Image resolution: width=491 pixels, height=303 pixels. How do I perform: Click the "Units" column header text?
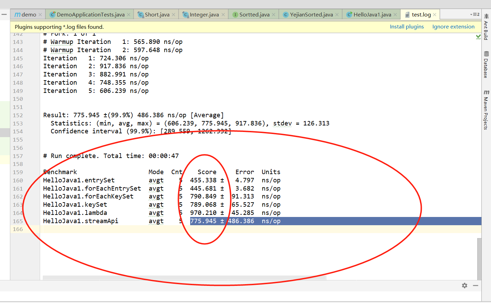click(x=271, y=172)
